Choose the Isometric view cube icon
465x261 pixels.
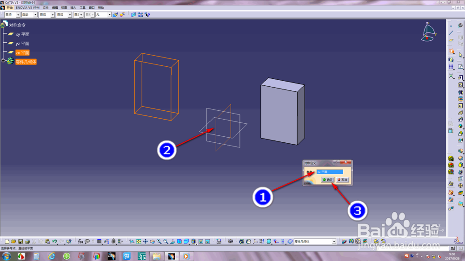click(186, 242)
